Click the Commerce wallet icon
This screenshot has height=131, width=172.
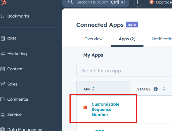(3, 99)
